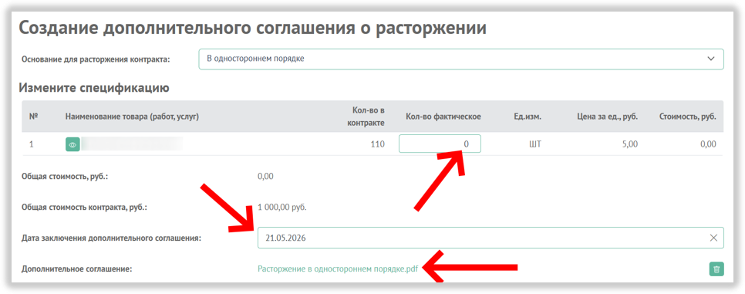Open the Расторжение в одностороннем порядке.pdf link
Screen dimensions: 745x294
coord(338,269)
